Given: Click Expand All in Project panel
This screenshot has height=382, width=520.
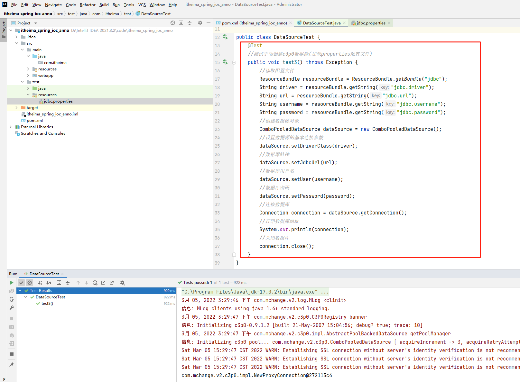Looking at the screenshot, I should (x=181, y=23).
